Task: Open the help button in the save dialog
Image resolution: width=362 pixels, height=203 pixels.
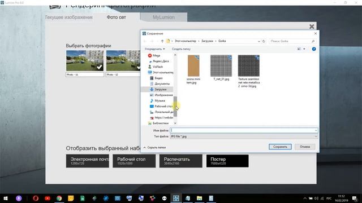Action: (x=314, y=49)
